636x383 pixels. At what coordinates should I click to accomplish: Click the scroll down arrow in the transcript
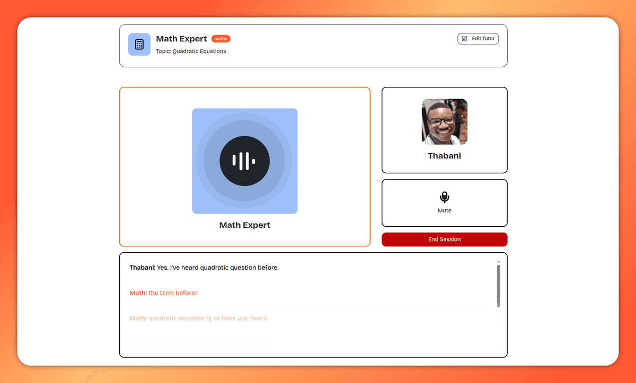pos(498,348)
